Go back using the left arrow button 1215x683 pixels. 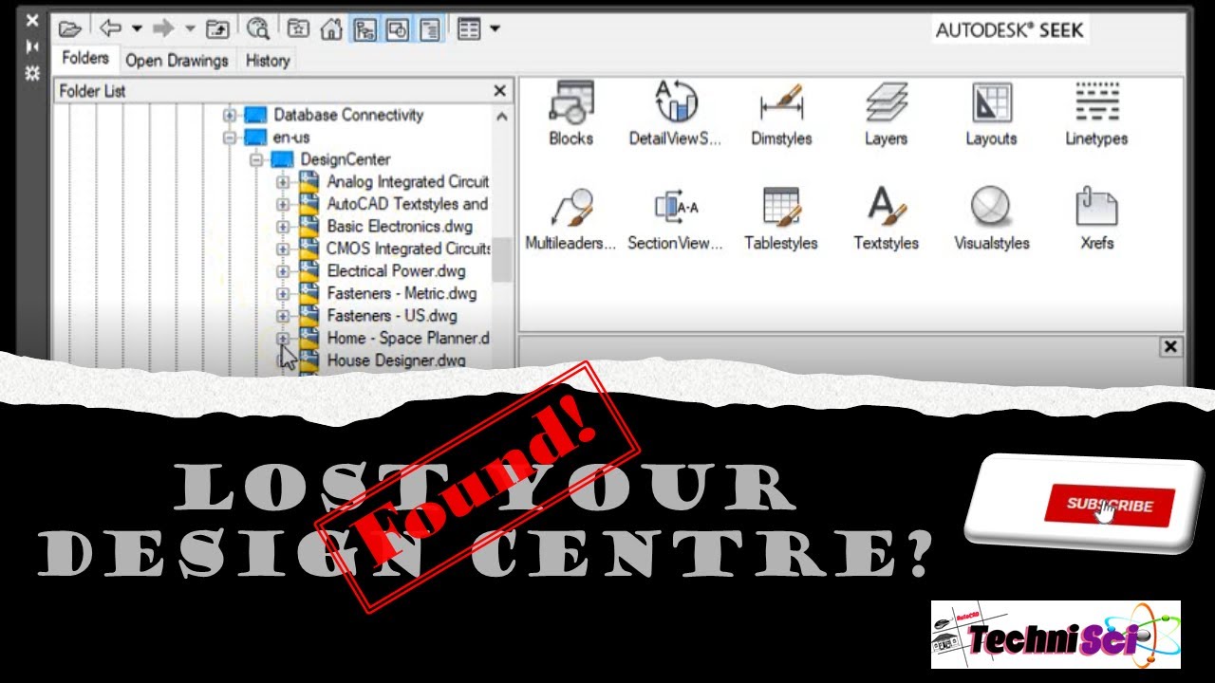click(x=111, y=28)
